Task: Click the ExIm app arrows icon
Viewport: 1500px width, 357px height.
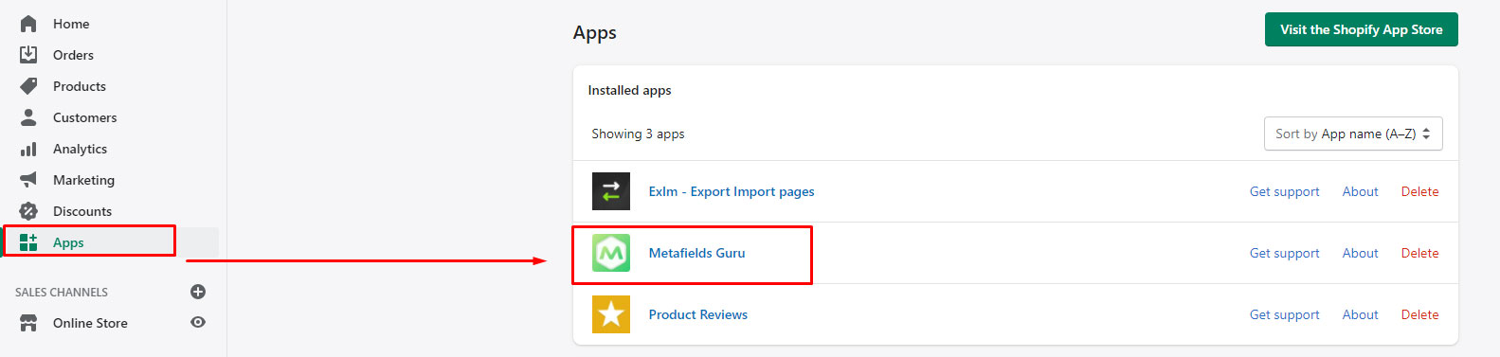Action: (611, 191)
